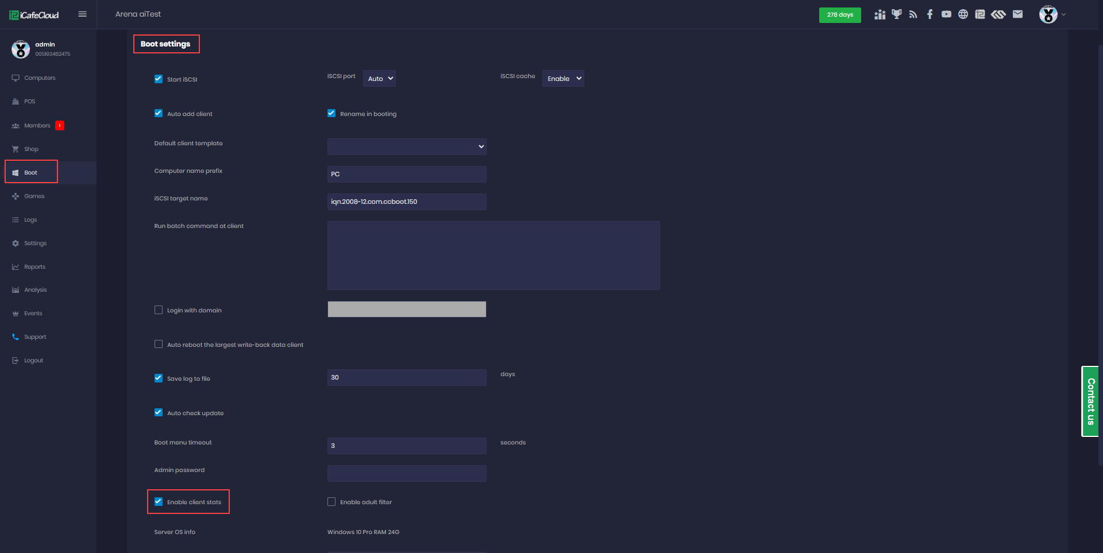Change the iSCSI cache dropdown
1103x553 pixels.
562,78
